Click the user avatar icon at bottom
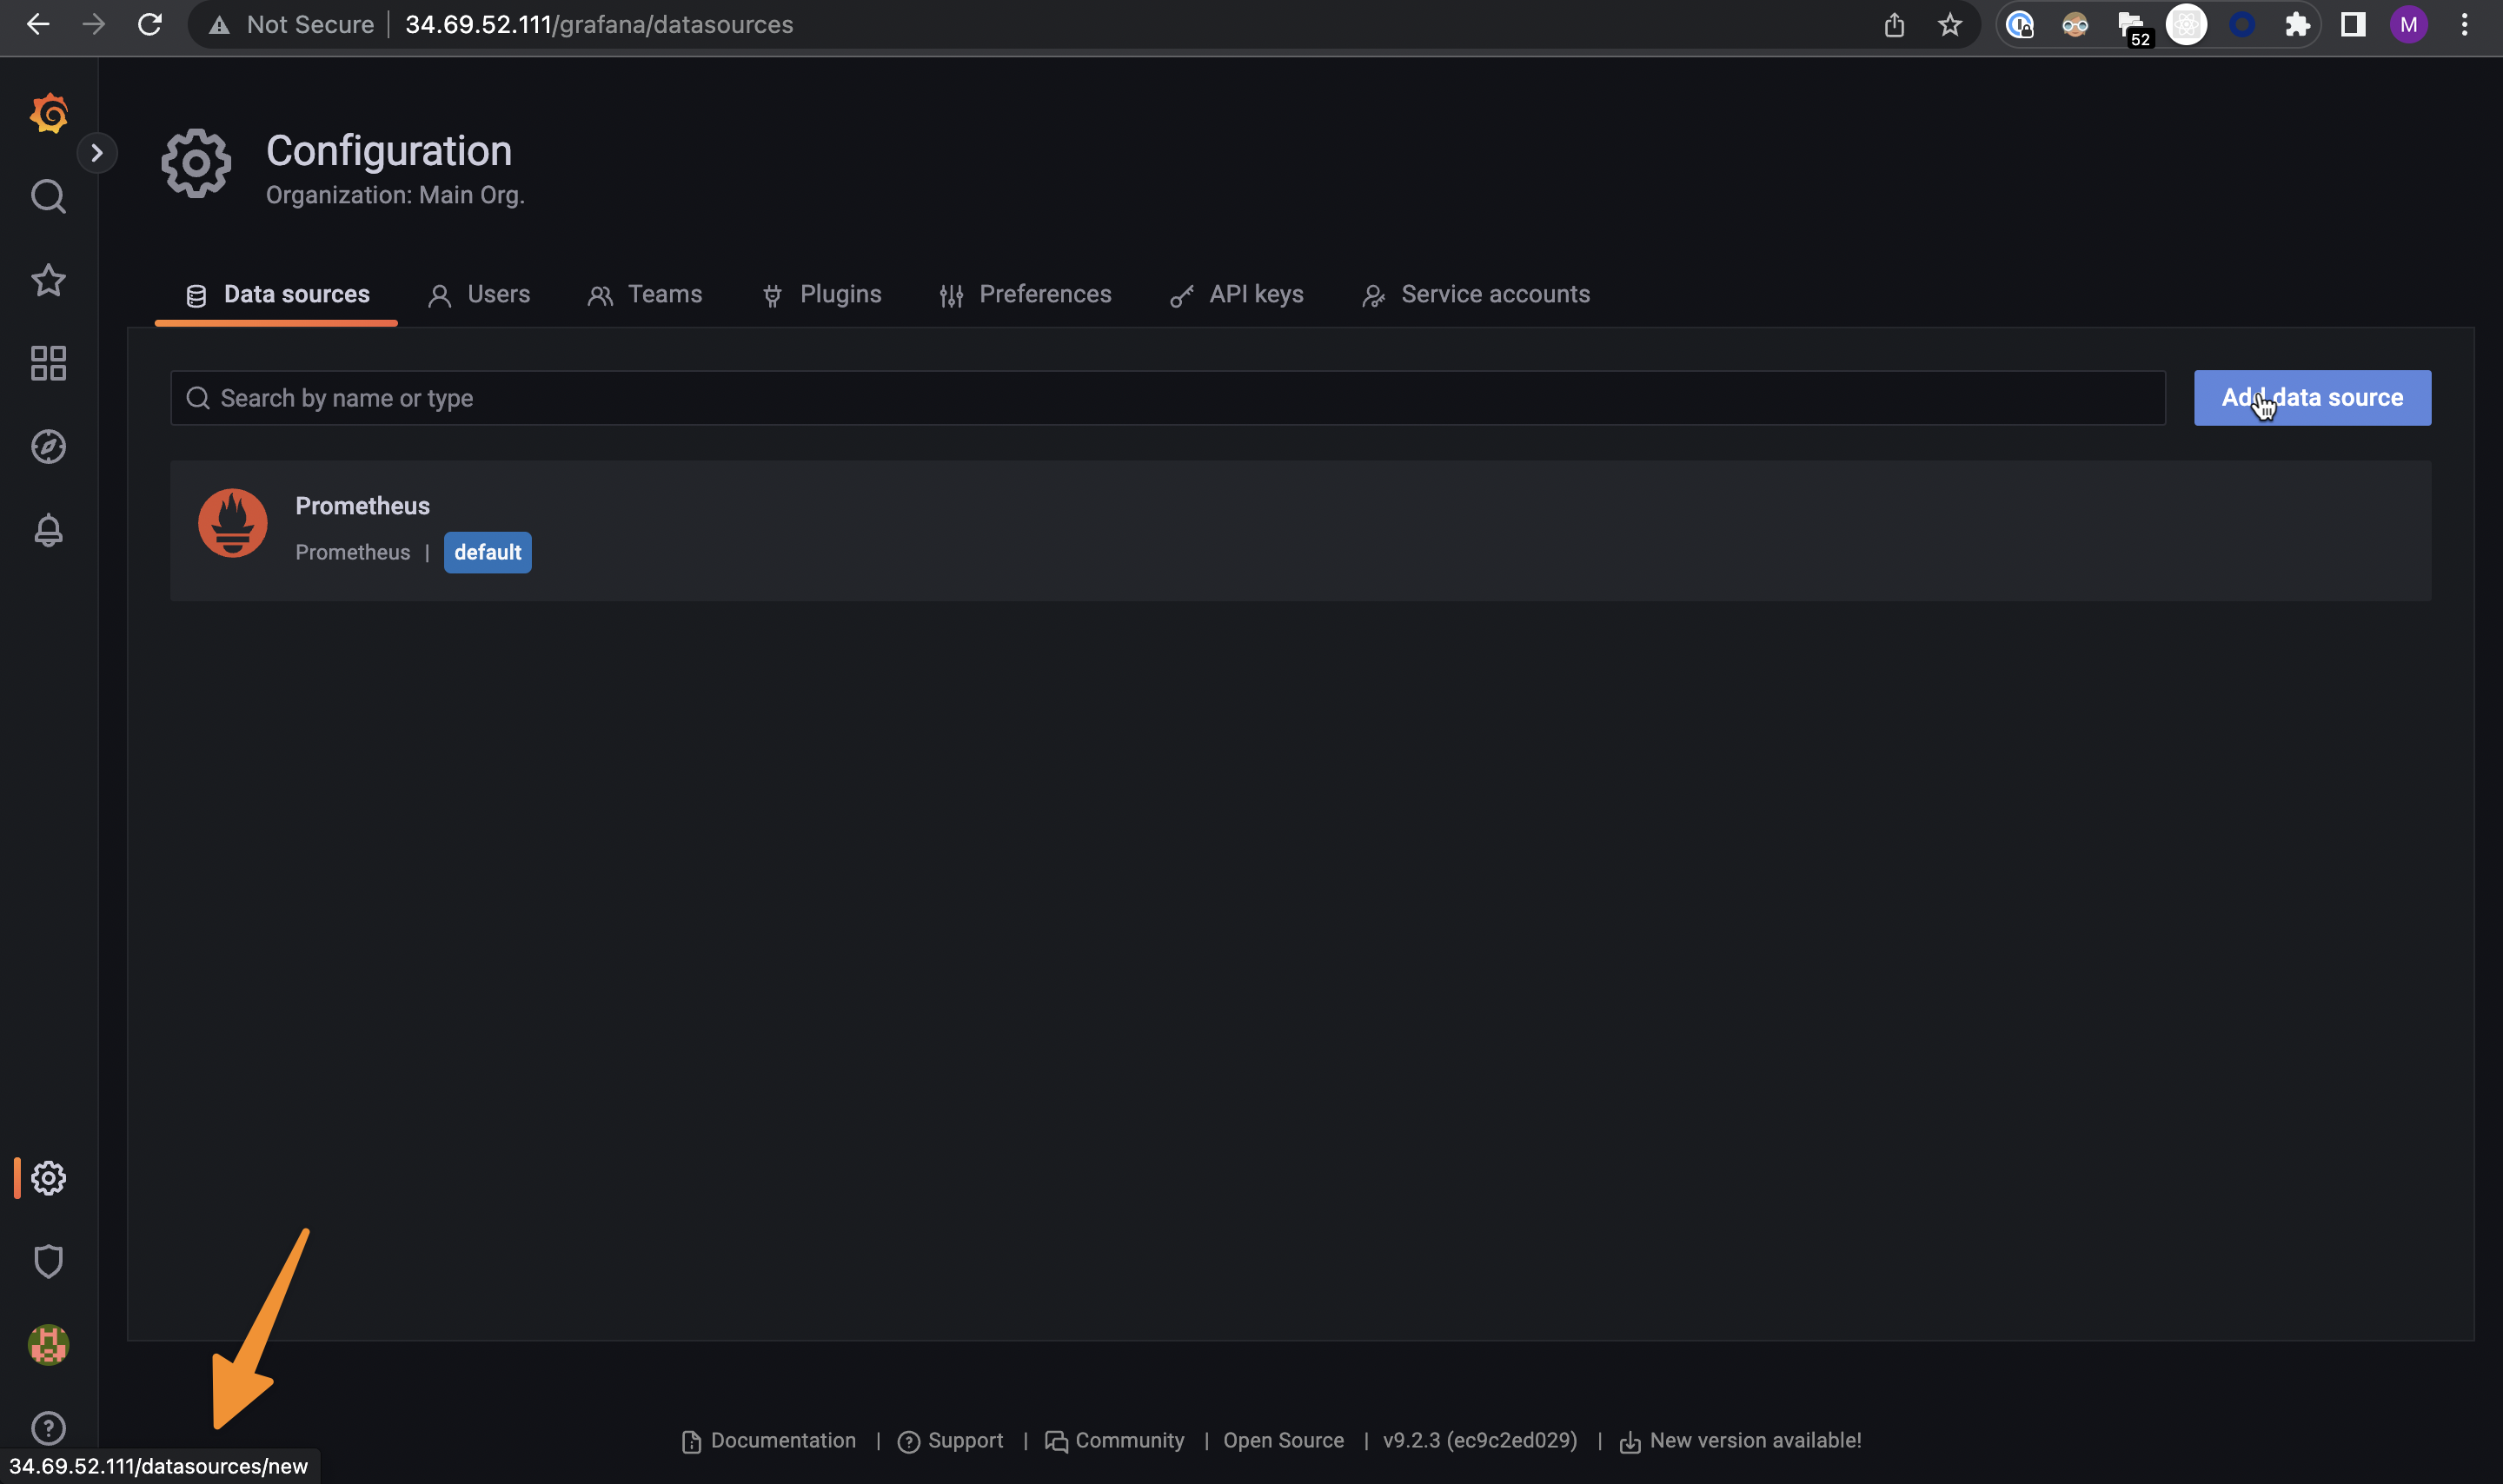 tap(48, 1345)
